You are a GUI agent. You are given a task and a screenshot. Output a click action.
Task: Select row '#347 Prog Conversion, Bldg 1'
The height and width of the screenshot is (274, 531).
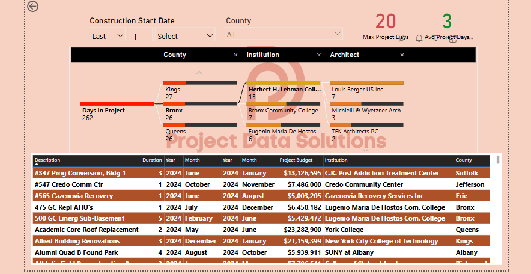261,173
